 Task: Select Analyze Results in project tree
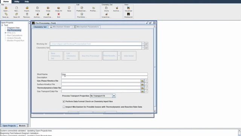click(14, 38)
